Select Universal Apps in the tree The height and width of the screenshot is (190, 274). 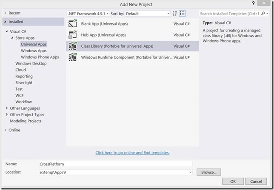pyautogui.click(x=34, y=44)
